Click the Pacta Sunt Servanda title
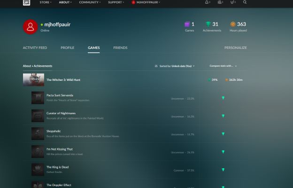The width and height of the screenshot is (293, 188). pyautogui.click(x=60, y=95)
